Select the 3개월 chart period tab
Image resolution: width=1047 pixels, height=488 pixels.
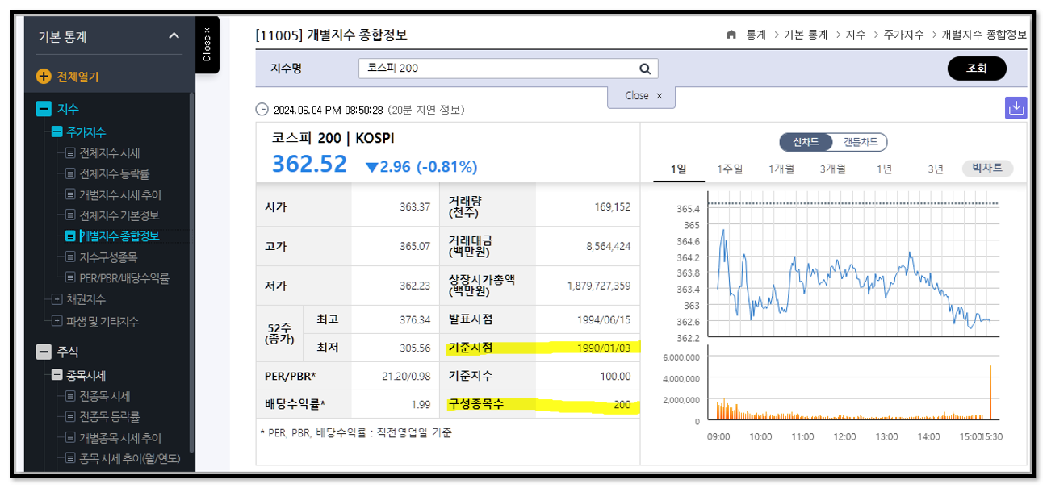(832, 169)
